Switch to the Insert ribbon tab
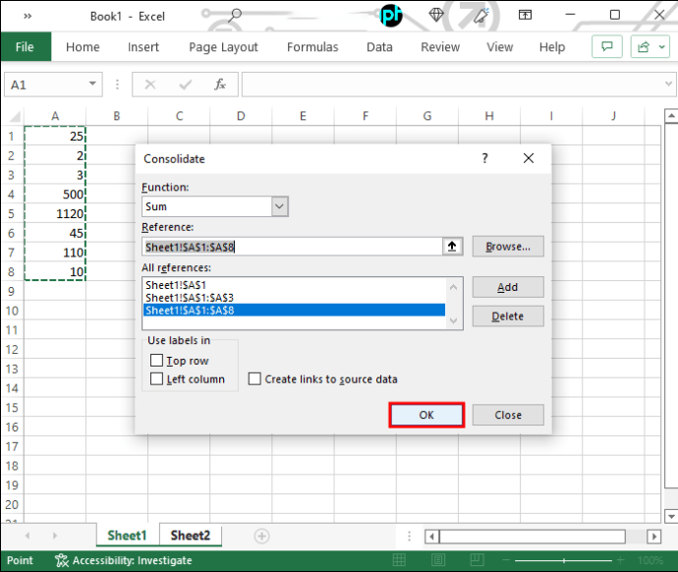Viewport: 678px width, 572px height. [x=143, y=47]
